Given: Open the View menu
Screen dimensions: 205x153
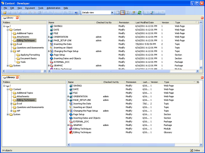Looking at the screenshot, I should click(20, 8).
